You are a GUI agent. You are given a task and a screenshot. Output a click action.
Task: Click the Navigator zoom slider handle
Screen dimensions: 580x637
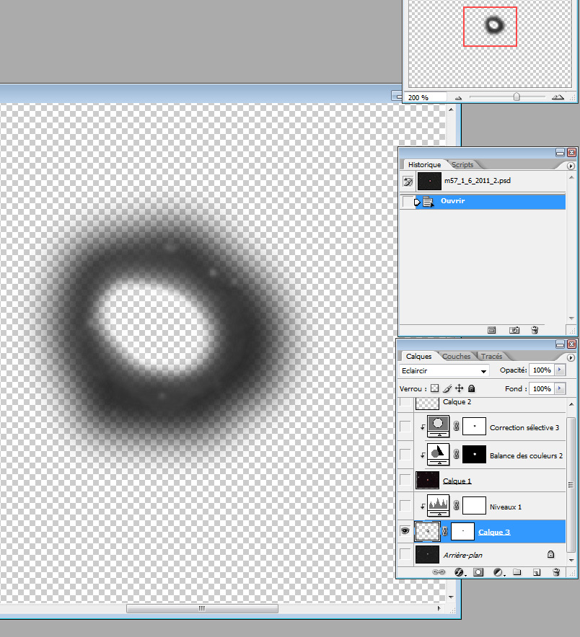pyautogui.click(x=516, y=97)
